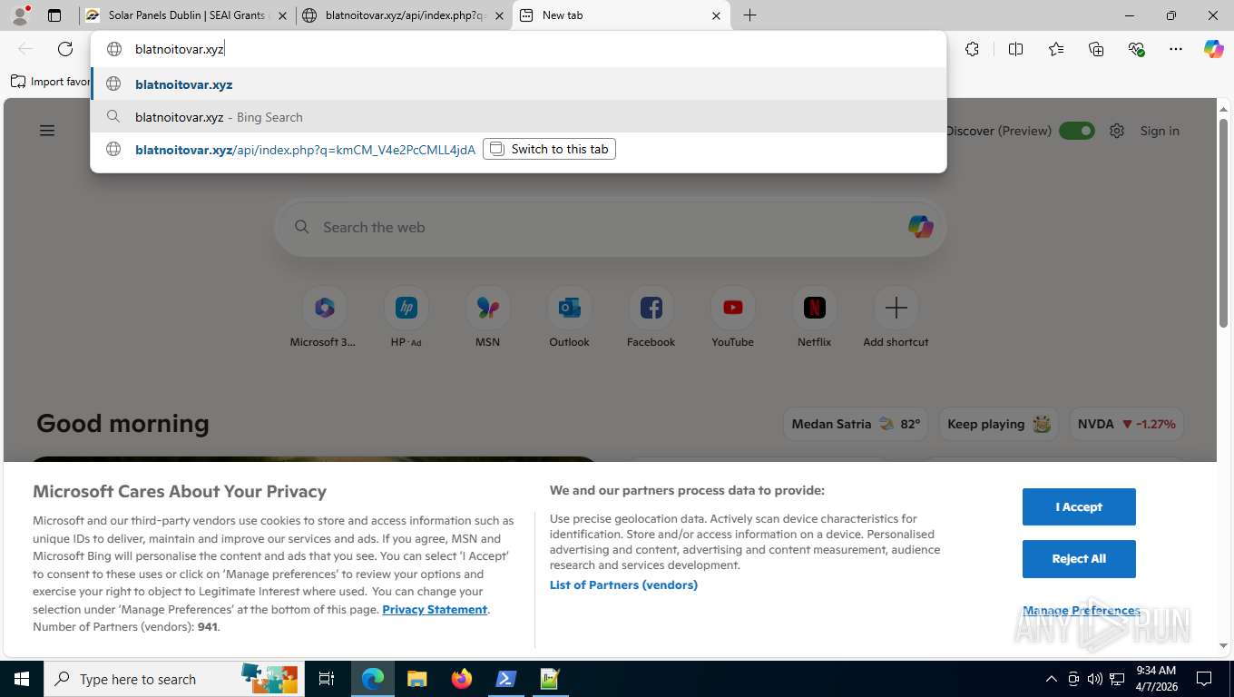
Task: Open page settings gear icon
Action: (1117, 131)
